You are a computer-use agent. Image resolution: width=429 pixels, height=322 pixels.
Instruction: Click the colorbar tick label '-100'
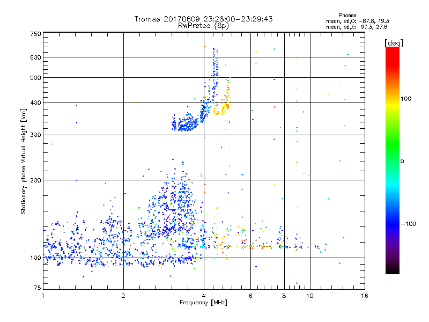pos(408,224)
